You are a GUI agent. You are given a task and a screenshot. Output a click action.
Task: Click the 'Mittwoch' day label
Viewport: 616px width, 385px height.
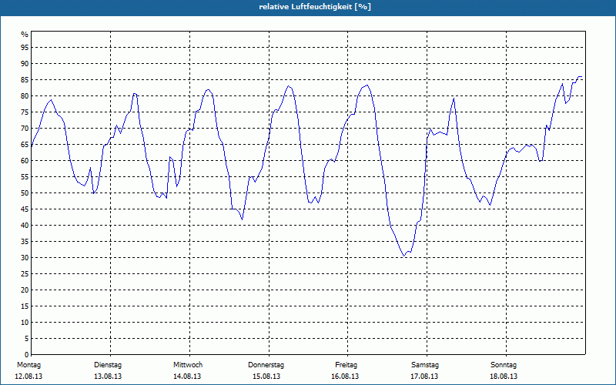tap(188, 365)
